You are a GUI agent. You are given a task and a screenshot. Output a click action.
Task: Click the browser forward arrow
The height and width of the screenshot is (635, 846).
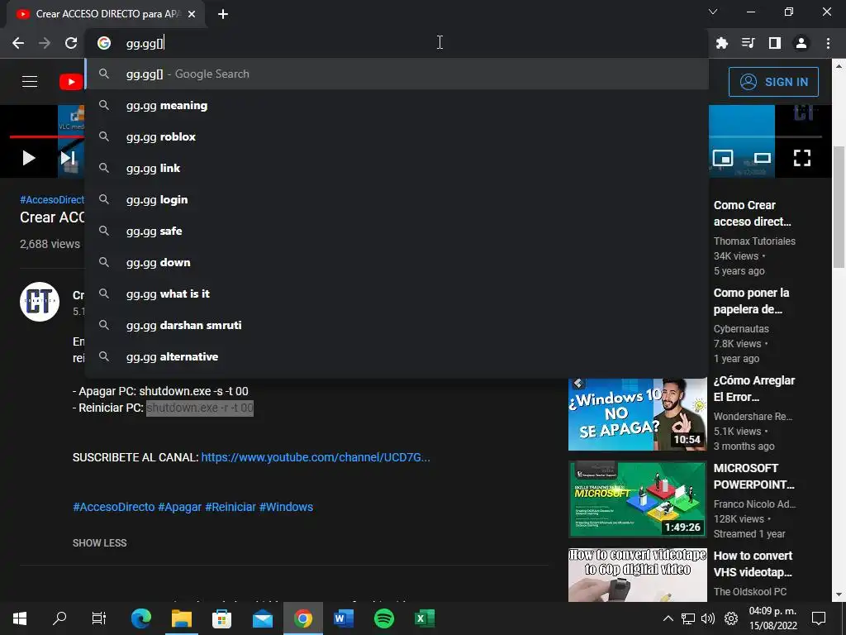click(45, 43)
